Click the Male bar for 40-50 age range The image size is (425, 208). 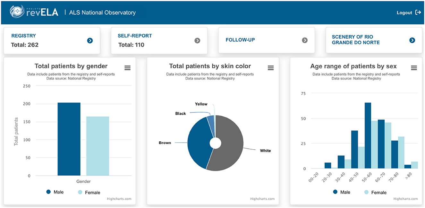pyautogui.click(x=354, y=150)
